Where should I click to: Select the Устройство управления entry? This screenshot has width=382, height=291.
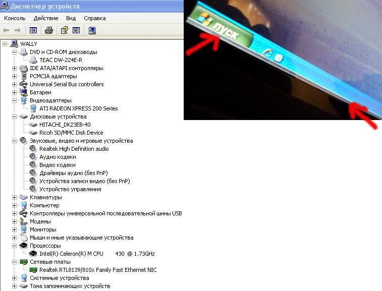point(70,189)
